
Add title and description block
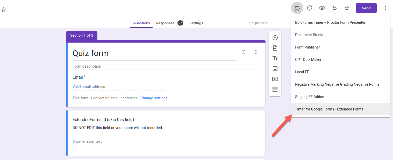(275, 58)
